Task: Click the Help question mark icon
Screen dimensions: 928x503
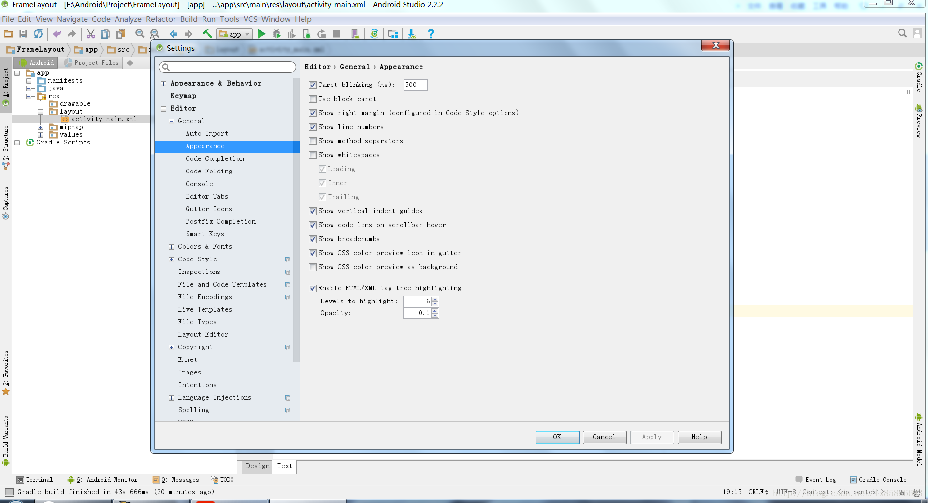Action: click(x=431, y=34)
